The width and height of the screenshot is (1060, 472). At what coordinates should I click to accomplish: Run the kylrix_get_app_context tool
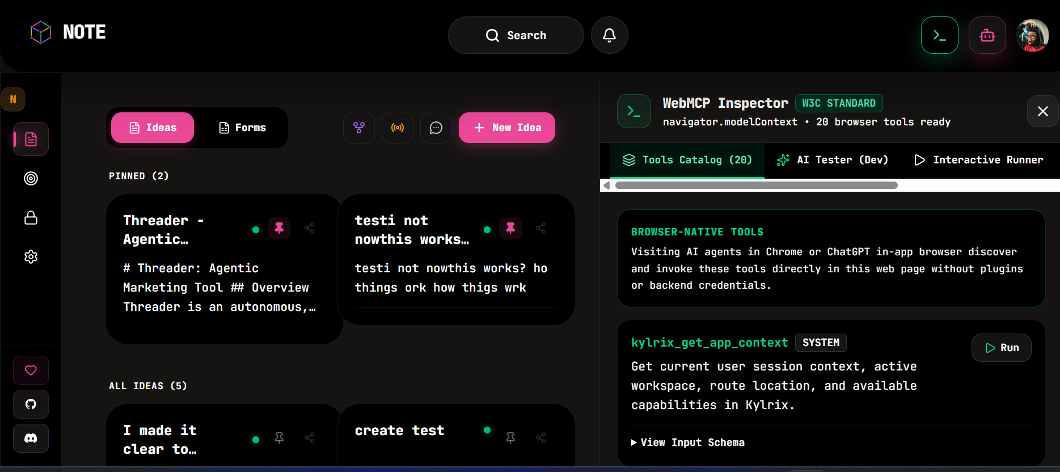[1002, 348]
